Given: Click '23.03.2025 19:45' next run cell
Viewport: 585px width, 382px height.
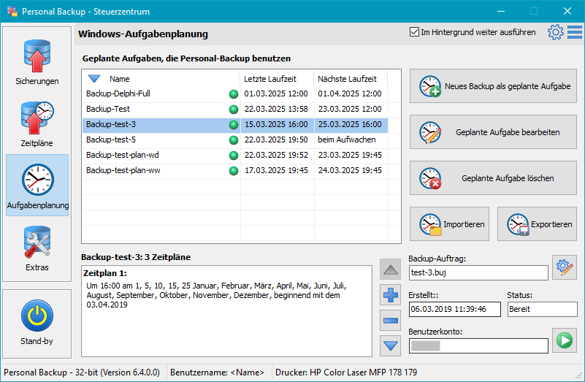Looking at the screenshot, I should coord(350,155).
